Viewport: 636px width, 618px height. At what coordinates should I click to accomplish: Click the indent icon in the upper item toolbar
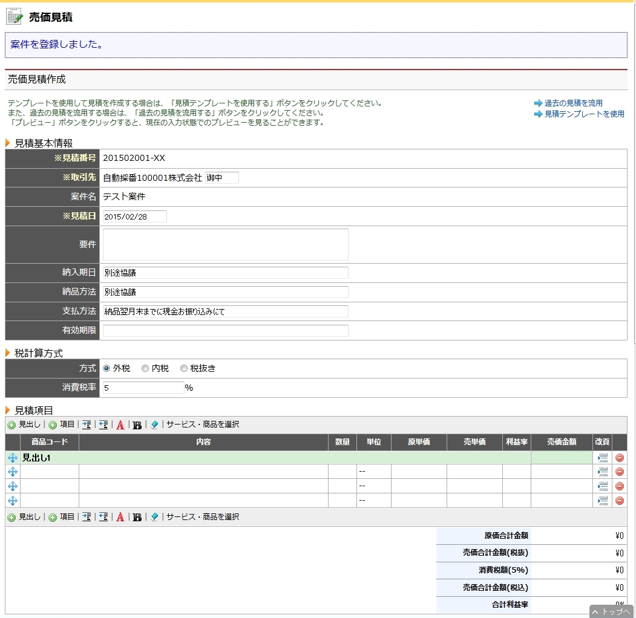tap(87, 424)
